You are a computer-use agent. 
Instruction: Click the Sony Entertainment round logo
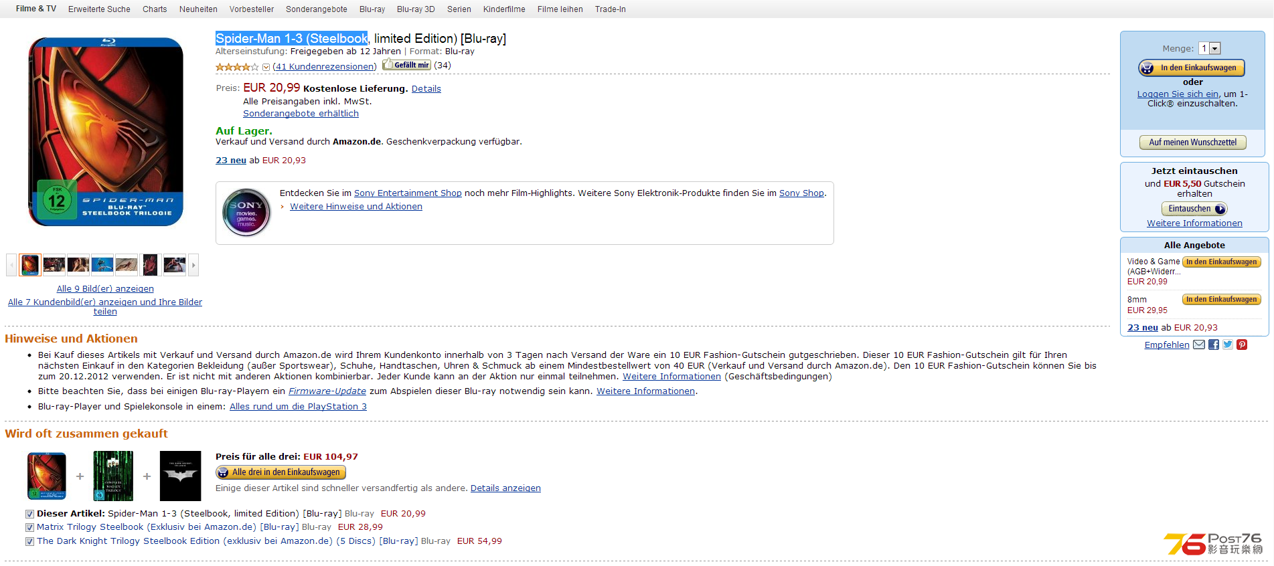[246, 213]
